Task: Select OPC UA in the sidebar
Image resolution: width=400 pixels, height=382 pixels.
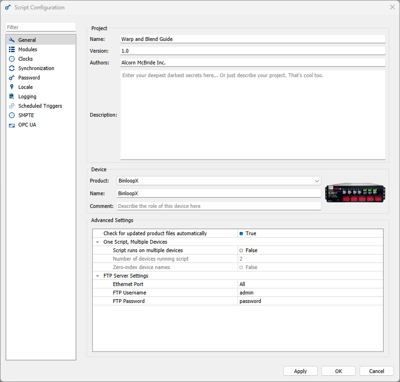Action: coord(27,125)
